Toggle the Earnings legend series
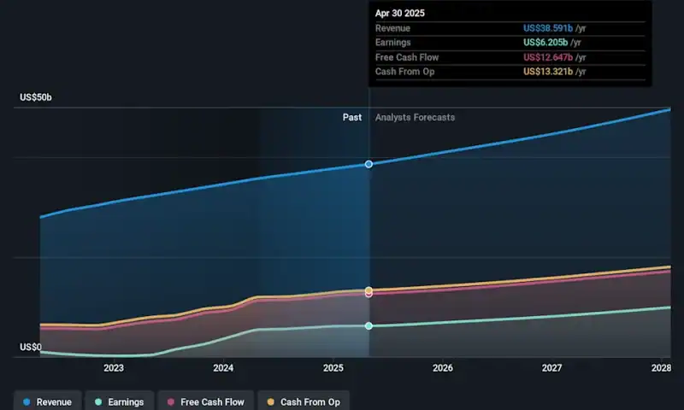This screenshot has height=410, width=684. [120, 401]
